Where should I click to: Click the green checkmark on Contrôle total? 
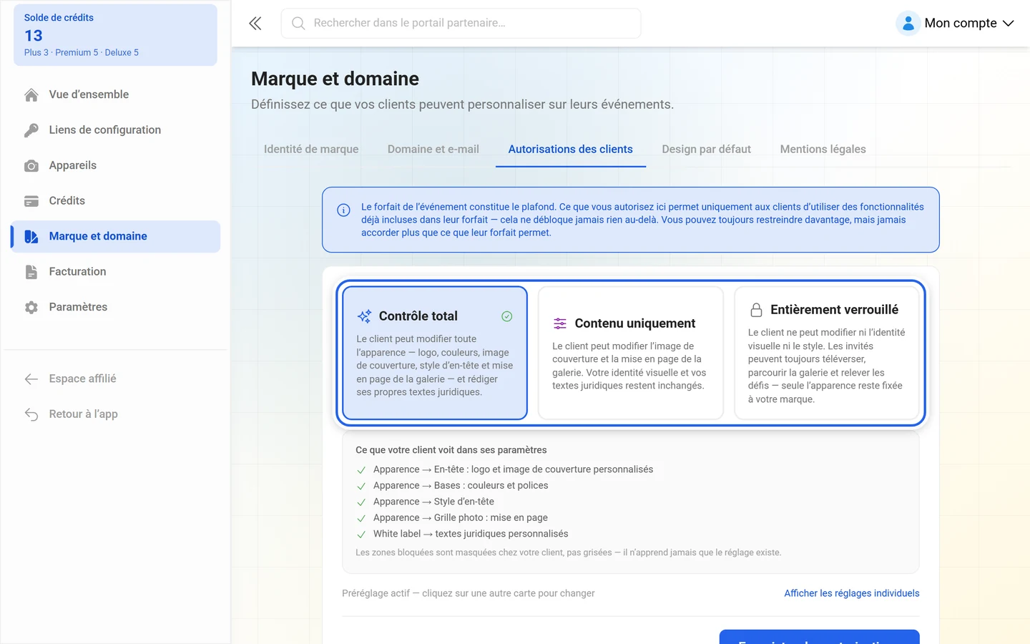pos(507,316)
